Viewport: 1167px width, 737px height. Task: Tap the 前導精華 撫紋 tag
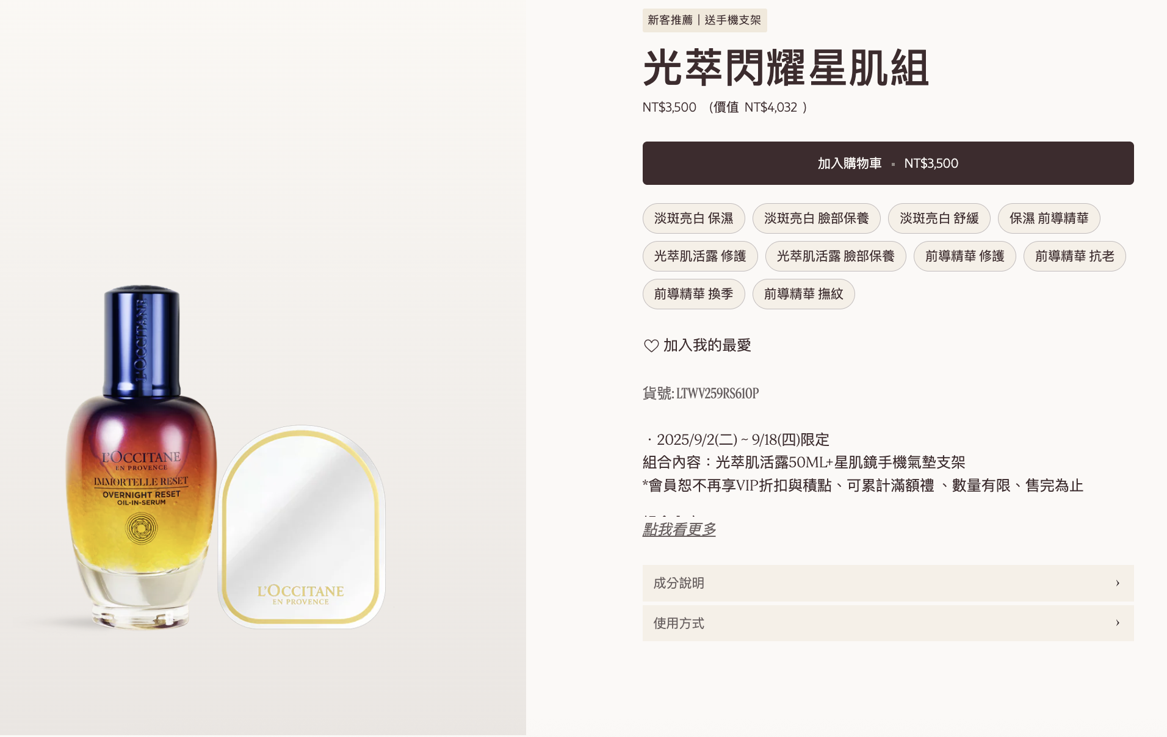pos(803,294)
